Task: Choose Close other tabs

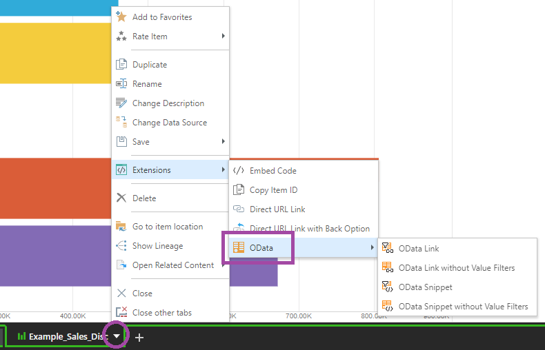Action: pos(161,313)
